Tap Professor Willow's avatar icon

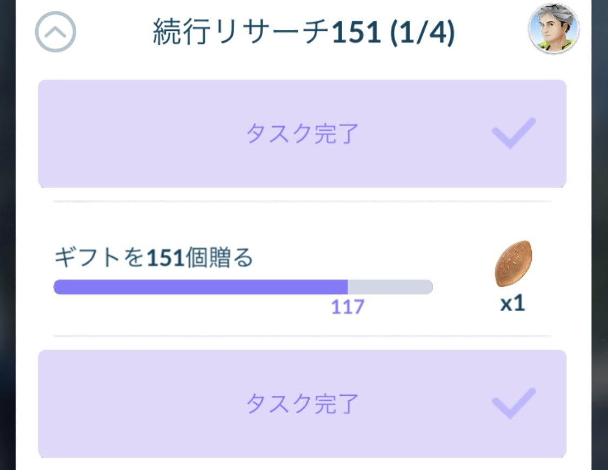(x=553, y=28)
